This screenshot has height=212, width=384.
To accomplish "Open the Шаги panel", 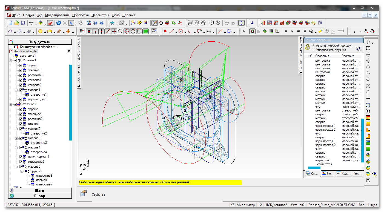I will coord(40,190).
